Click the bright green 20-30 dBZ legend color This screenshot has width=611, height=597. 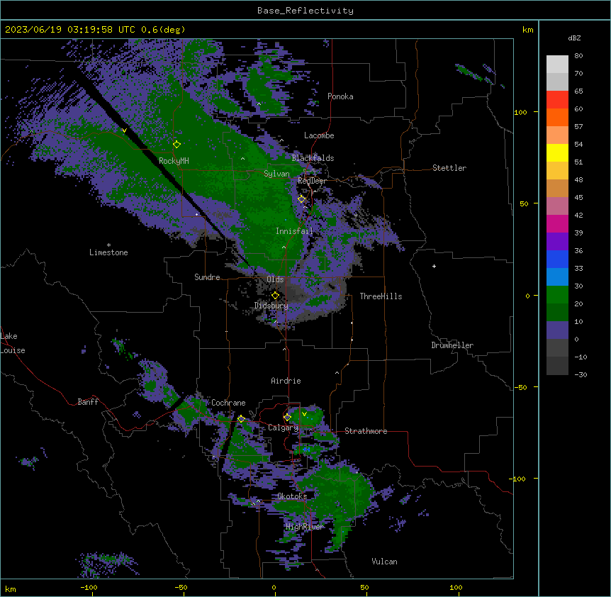click(557, 295)
